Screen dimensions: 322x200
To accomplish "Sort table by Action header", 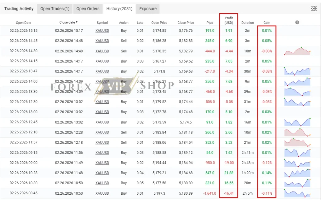I will pos(124,23).
